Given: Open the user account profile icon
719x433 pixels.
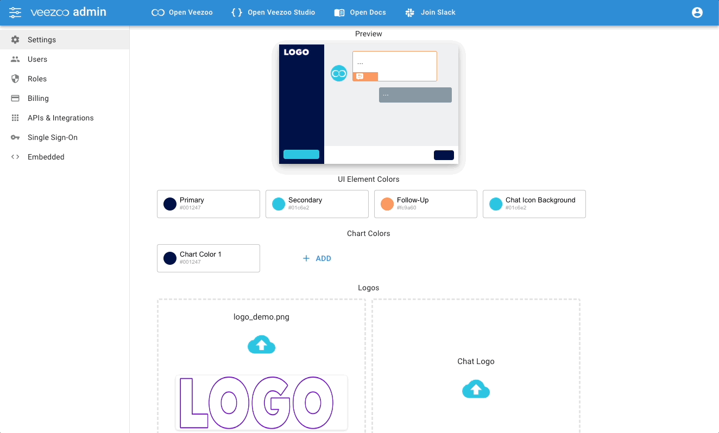Looking at the screenshot, I should tap(697, 12).
